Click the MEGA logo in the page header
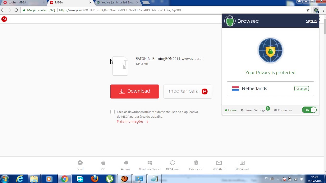Viewport: 326px width, 183px height. 4,19
